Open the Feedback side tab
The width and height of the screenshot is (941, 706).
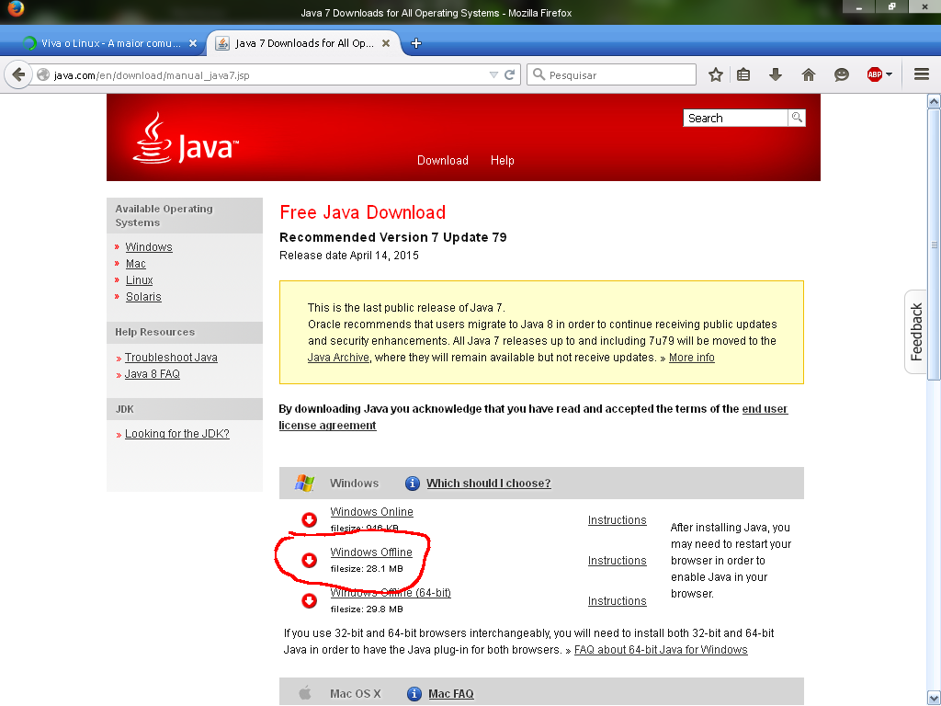(x=916, y=332)
